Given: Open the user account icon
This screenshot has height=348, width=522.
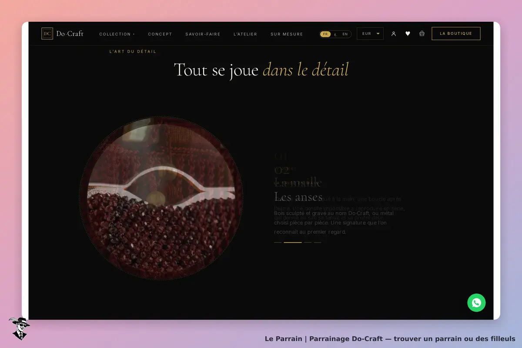Looking at the screenshot, I should (394, 33).
